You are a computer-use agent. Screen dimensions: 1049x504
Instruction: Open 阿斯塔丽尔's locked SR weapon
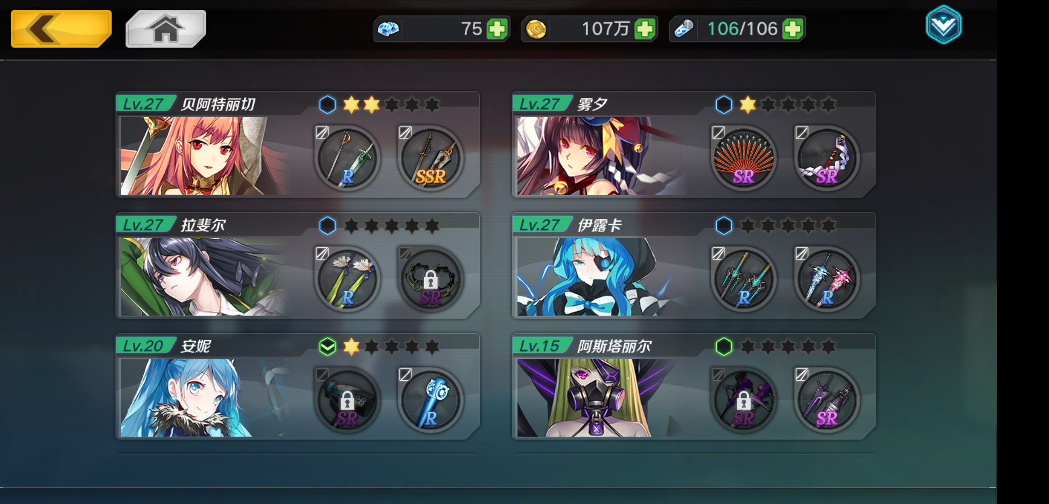(x=744, y=400)
